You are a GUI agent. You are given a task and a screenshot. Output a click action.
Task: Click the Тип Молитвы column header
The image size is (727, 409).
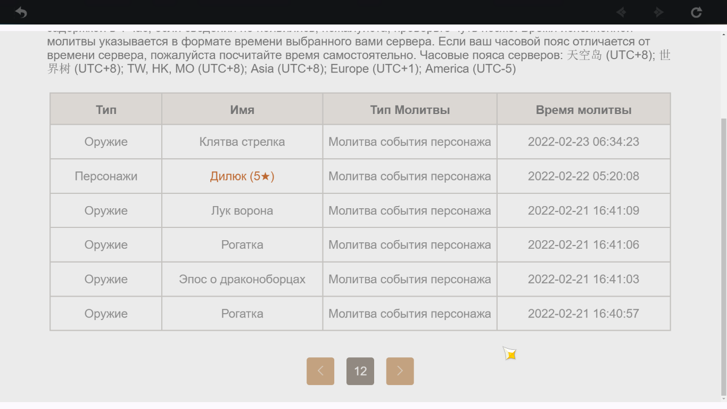[x=410, y=110]
